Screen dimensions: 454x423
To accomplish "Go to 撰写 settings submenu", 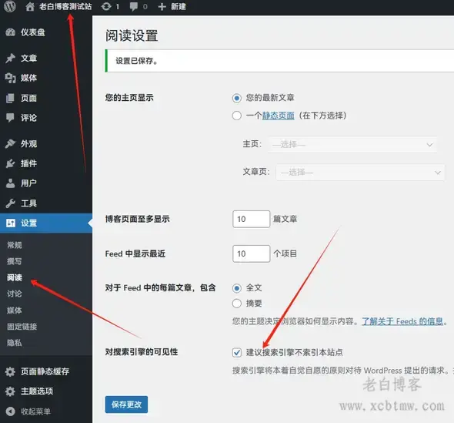I will pyautogui.click(x=15, y=261).
